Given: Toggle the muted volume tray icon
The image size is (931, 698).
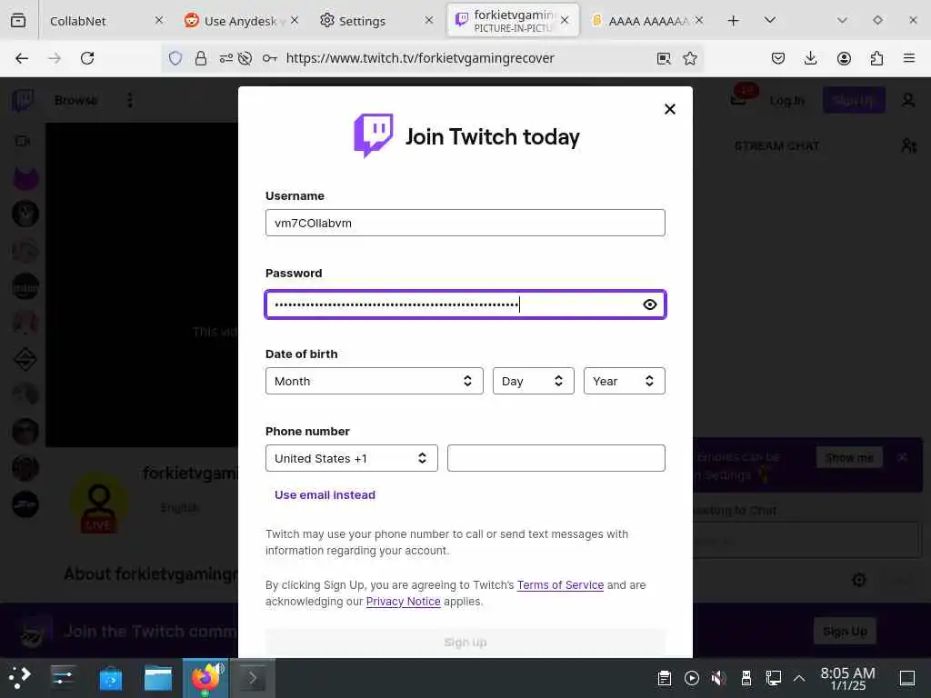Looking at the screenshot, I should (x=718, y=678).
